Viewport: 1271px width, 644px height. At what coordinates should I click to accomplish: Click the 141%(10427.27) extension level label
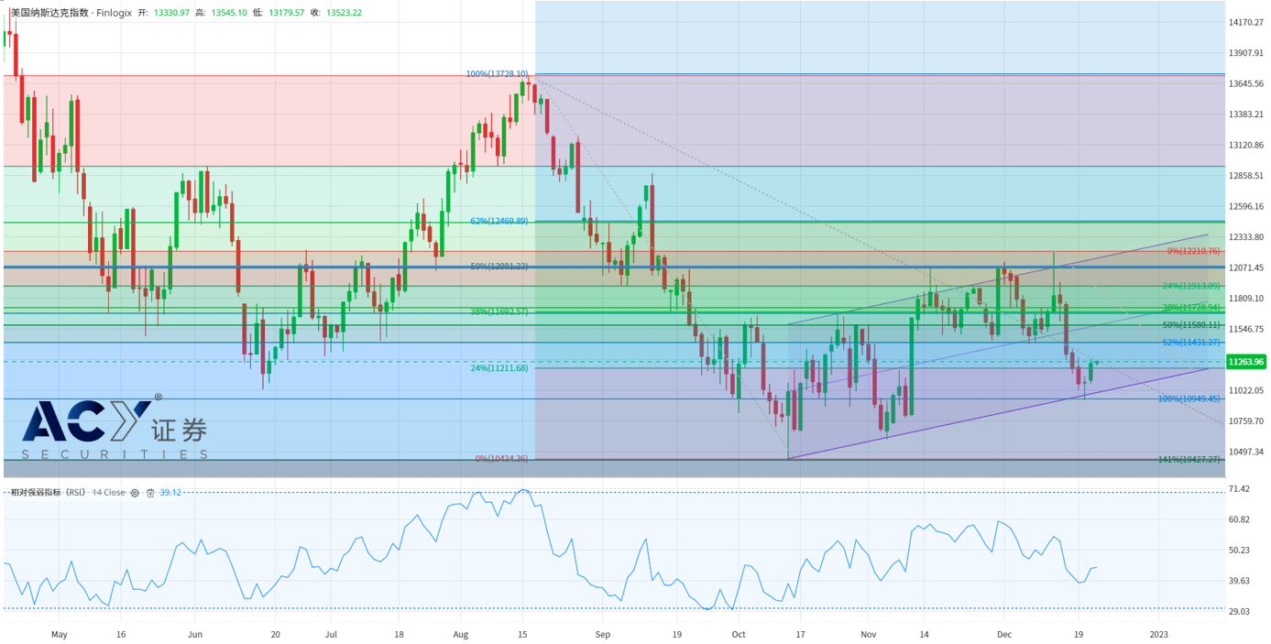(1189, 459)
